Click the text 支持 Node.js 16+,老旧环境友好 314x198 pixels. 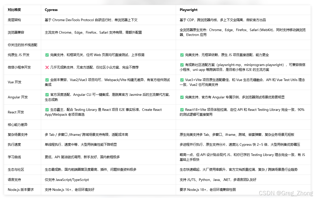[x=69, y=190]
